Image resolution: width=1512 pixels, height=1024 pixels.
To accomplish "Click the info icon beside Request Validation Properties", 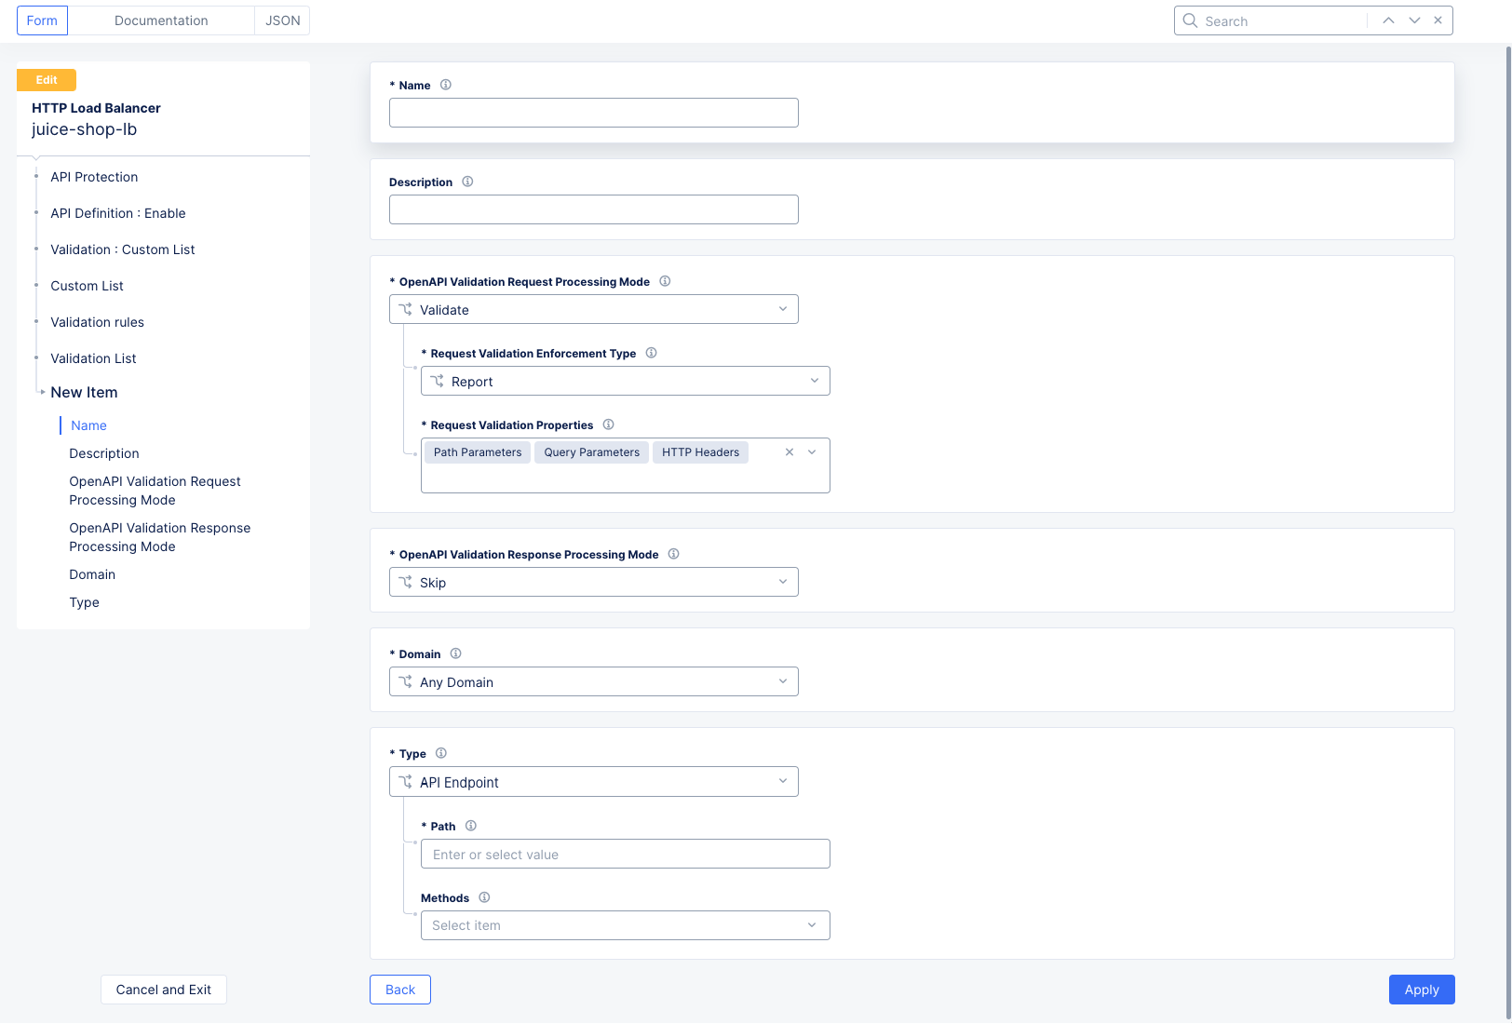I will 608,424.
